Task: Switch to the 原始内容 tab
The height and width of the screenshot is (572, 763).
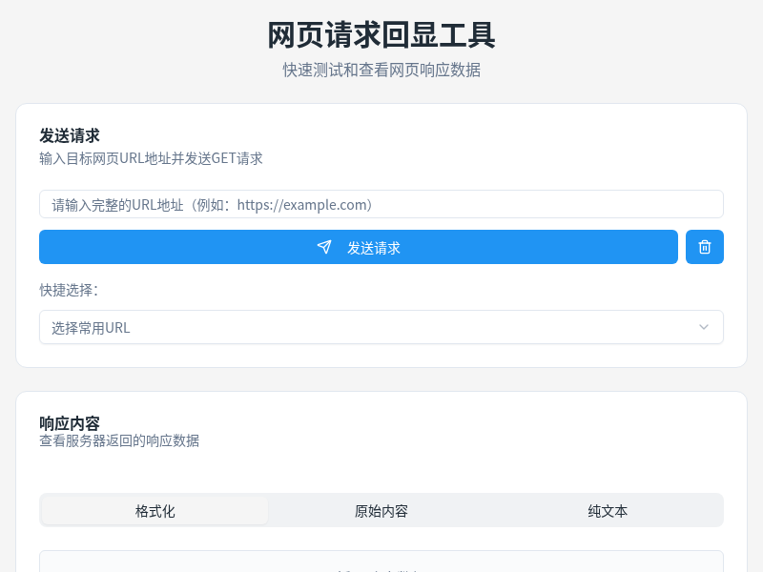Action: [381, 510]
